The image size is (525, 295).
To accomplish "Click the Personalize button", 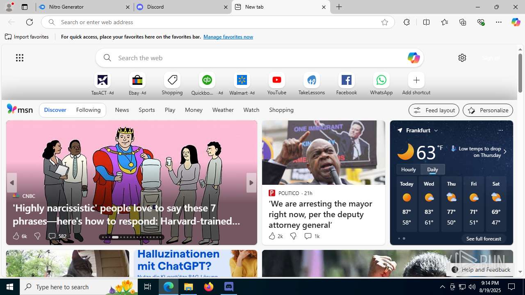I will pyautogui.click(x=488, y=110).
